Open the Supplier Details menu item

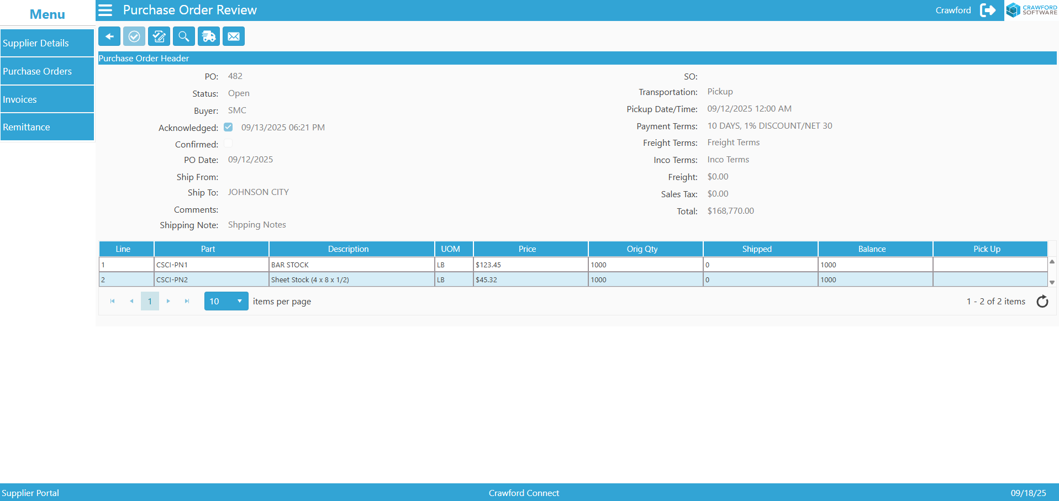tap(47, 43)
